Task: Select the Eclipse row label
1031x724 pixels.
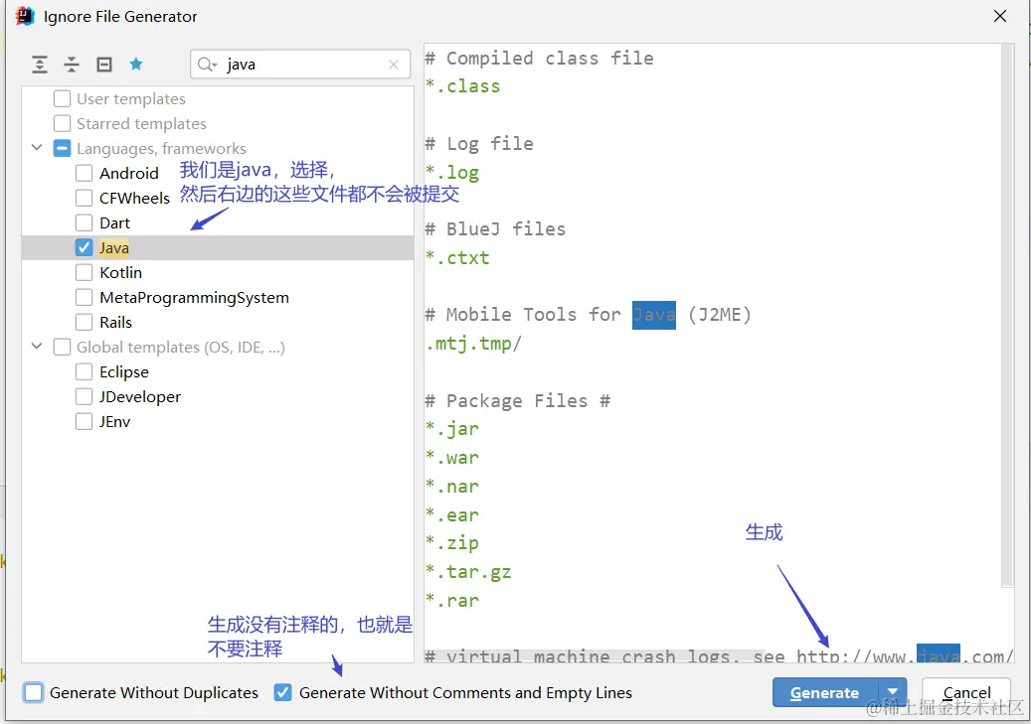Action: (124, 371)
